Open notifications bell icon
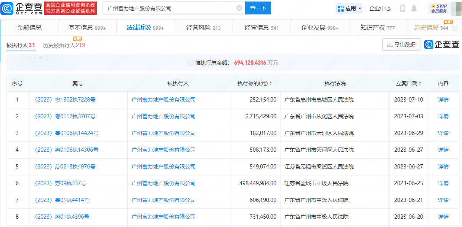This screenshot has height=227, width=462. coord(414,8)
